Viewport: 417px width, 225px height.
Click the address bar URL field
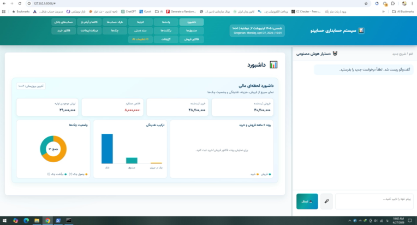tap(197, 3)
